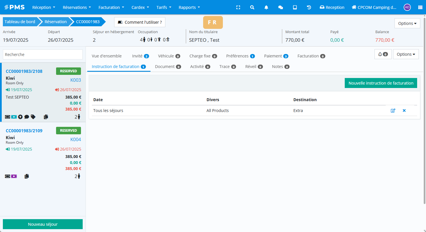Edit the All Products billing instruction
Screen dimensions: 426x232
(x=393, y=111)
